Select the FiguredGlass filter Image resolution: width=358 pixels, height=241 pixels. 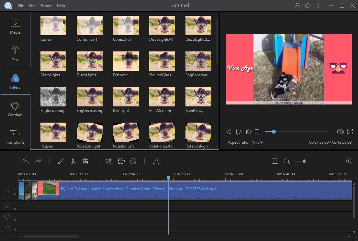(162, 61)
